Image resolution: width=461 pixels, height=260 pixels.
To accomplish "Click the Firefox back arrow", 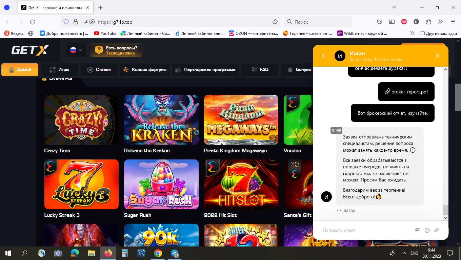I will click(8, 22).
